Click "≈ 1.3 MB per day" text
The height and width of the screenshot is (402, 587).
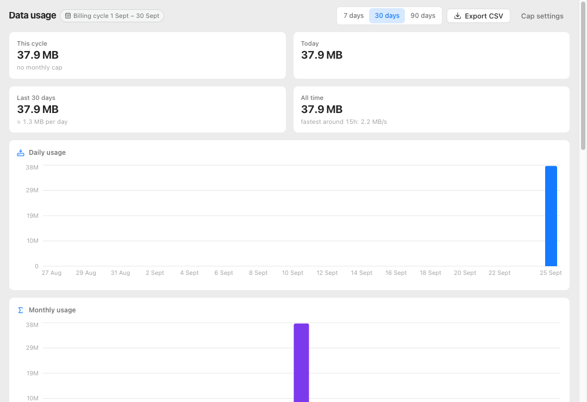pos(42,122)
